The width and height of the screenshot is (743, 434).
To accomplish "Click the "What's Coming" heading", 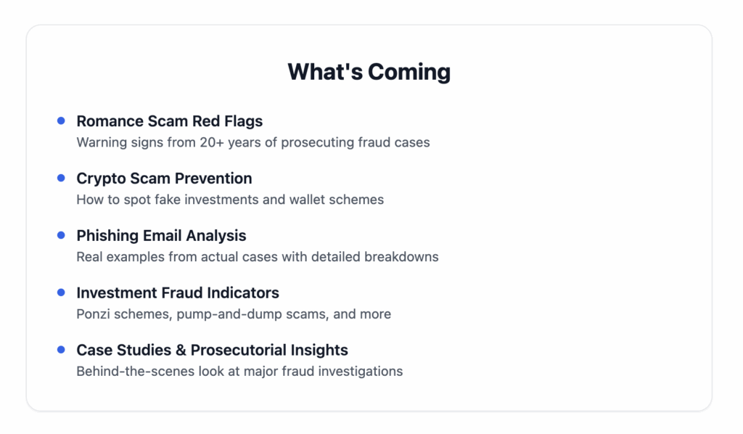I will (369, 72).
